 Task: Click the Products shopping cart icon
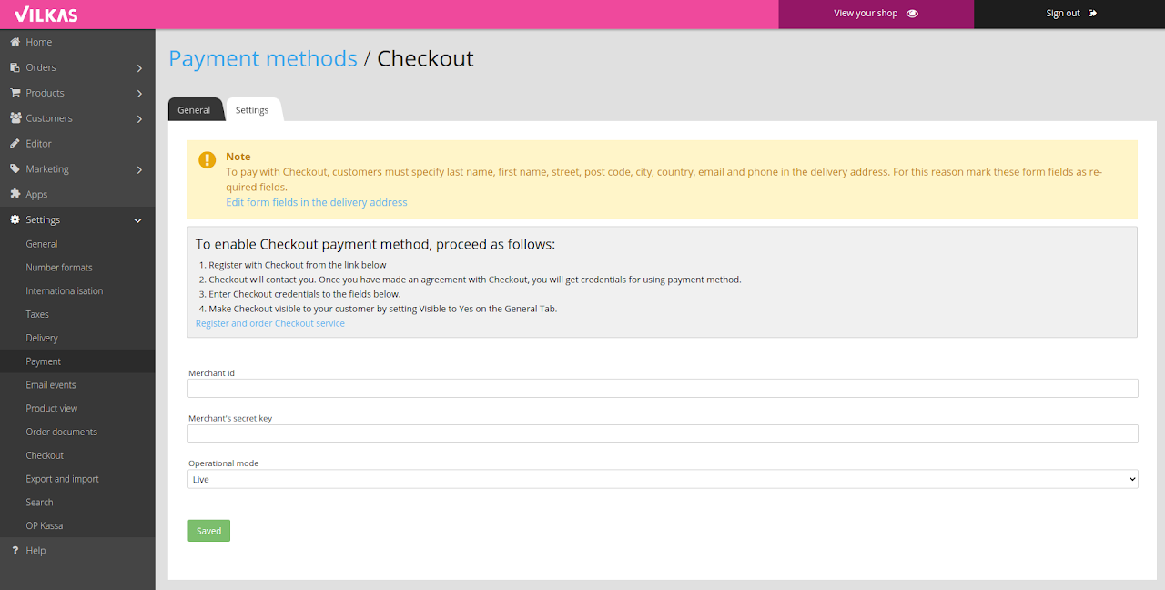(15, 93)
